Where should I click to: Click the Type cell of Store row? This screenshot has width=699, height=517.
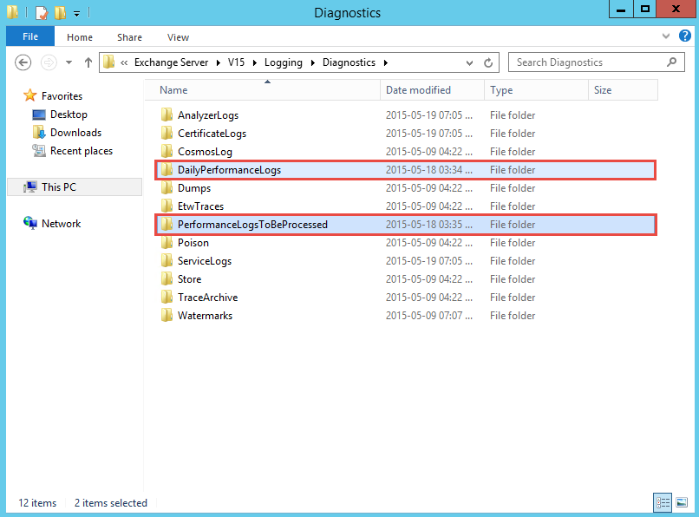click(513, 279)
